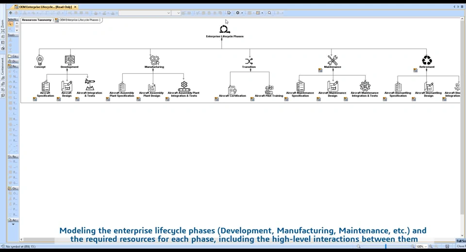Image resolution: width=466 pixels, height=252 pixels.
Task: Click the Aircraft Specification clipboard icon
Action: [46, 86]
